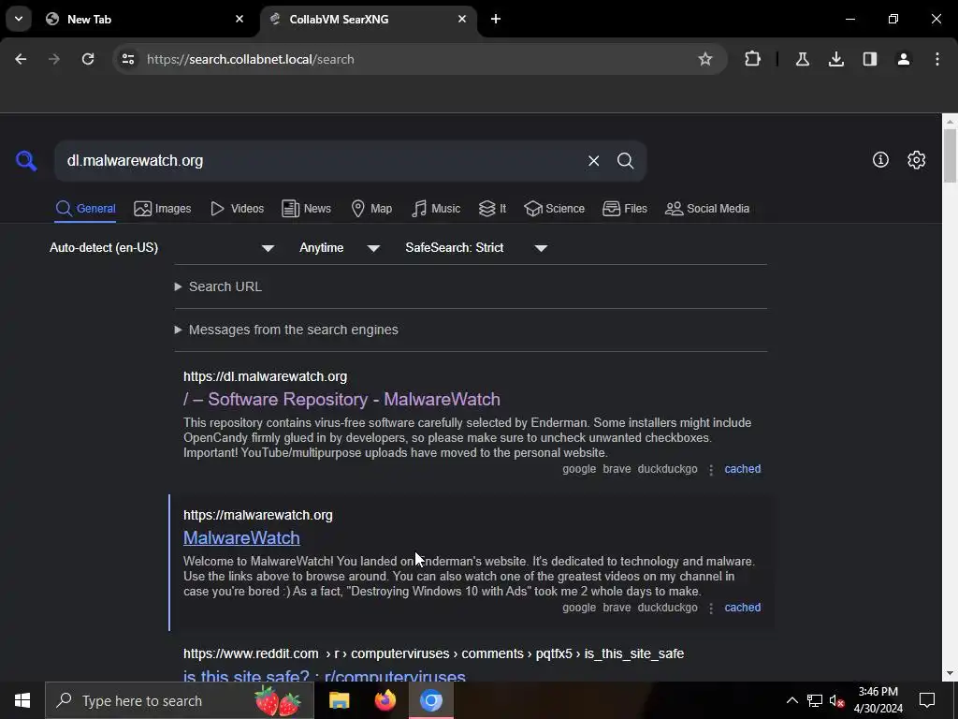958x719 pixels.
Task: Open options dots for MalwareWatch result
Action: (x=711, y=608)
